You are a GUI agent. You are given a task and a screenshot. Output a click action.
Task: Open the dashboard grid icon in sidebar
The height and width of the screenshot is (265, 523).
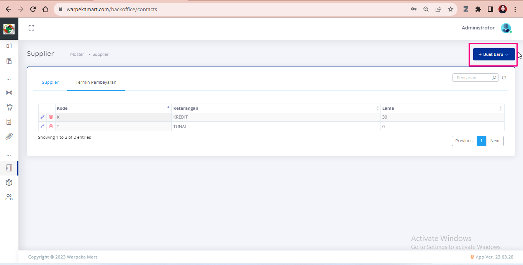9,46
